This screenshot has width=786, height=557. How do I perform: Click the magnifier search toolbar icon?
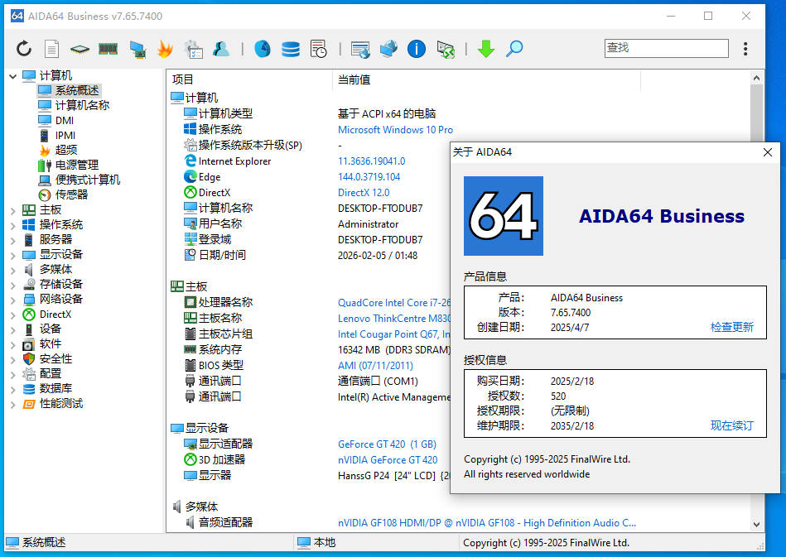click(x=514, y=49)
